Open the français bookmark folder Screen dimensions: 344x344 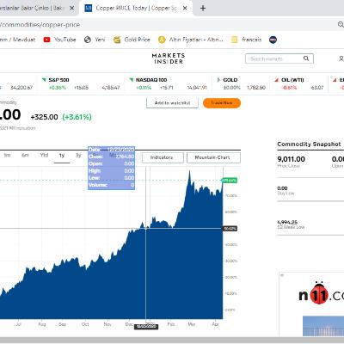click(247, 40)
